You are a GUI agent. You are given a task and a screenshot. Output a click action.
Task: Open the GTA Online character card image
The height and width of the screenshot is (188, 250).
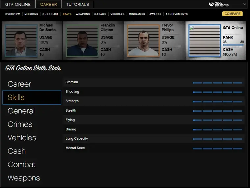[204, 40]
